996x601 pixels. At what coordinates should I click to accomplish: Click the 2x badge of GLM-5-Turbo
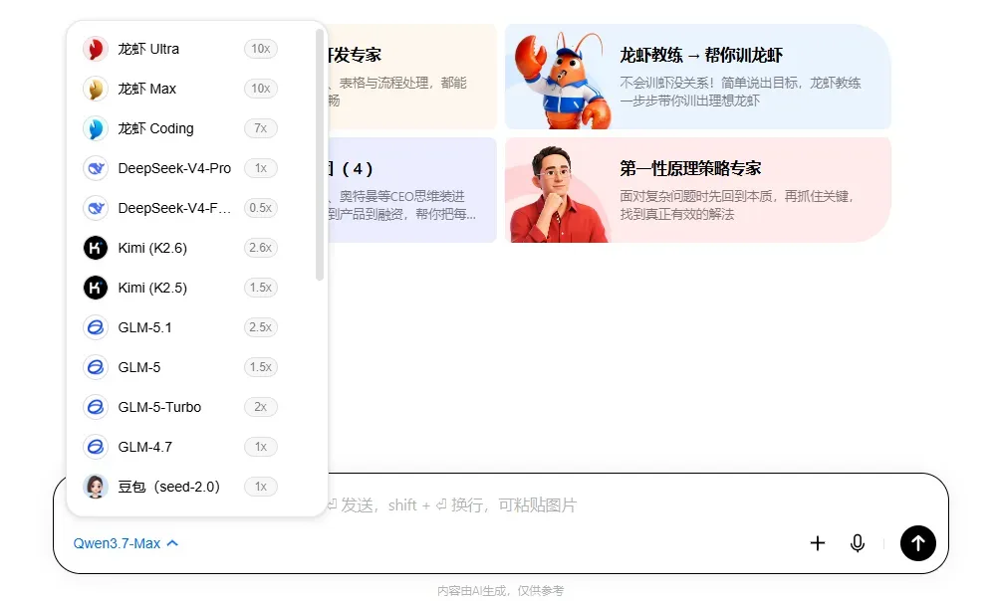pos(260,407)
